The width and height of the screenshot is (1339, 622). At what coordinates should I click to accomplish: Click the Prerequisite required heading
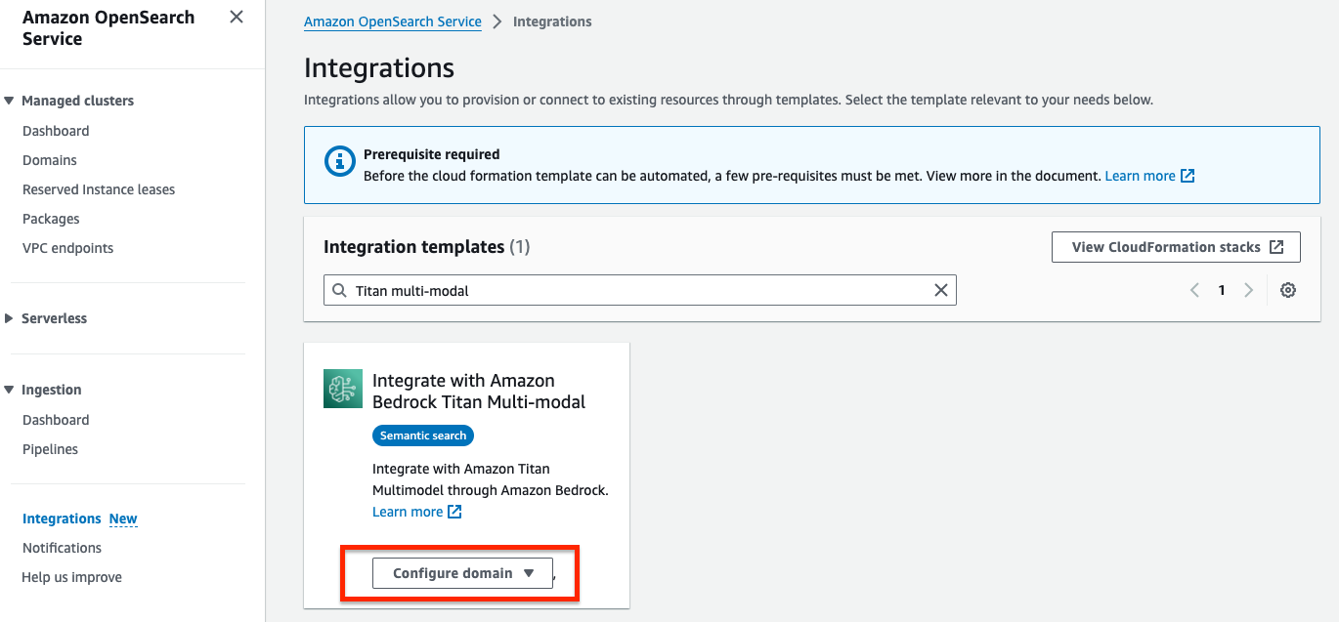point(432,154)
